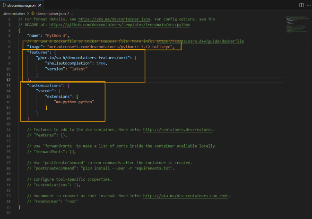312x219 pixels.
Task: Click braces icon in breadcrumb
Action: (33, 14)
